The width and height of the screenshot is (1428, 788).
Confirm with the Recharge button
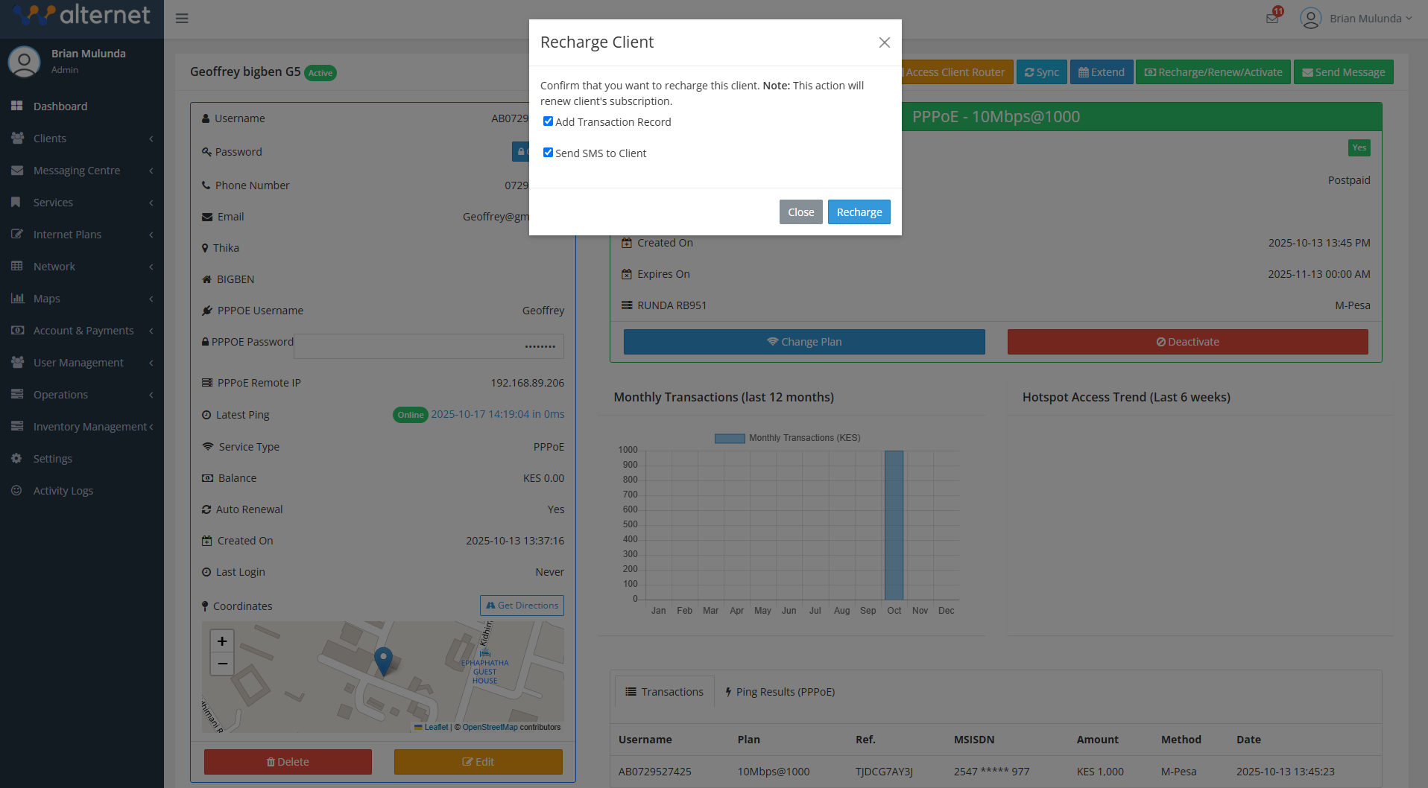(859, 212)
